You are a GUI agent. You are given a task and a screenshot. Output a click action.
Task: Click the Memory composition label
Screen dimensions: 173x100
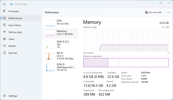point(93,56)
